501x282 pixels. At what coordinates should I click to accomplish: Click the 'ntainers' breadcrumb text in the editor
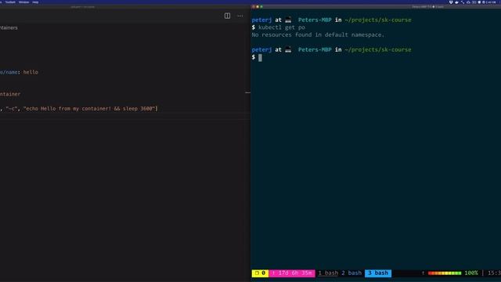pos(9,28)
